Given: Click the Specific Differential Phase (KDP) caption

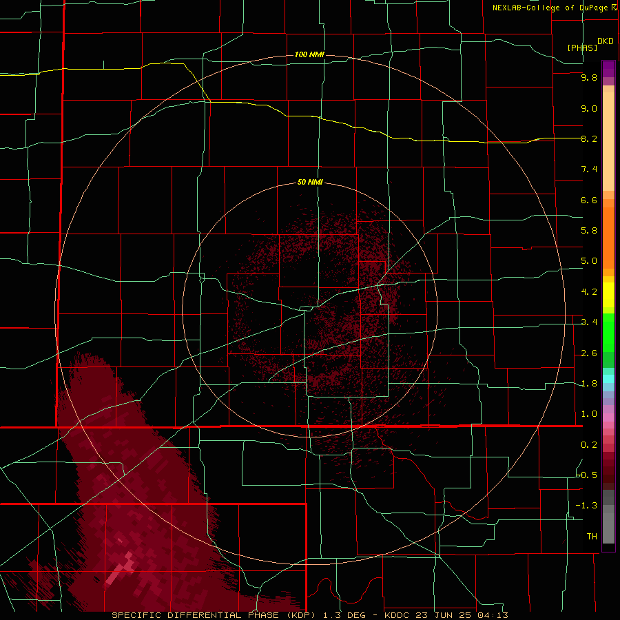Looking at the screenshot, I should pyautogui.click(x=214, y=615).
